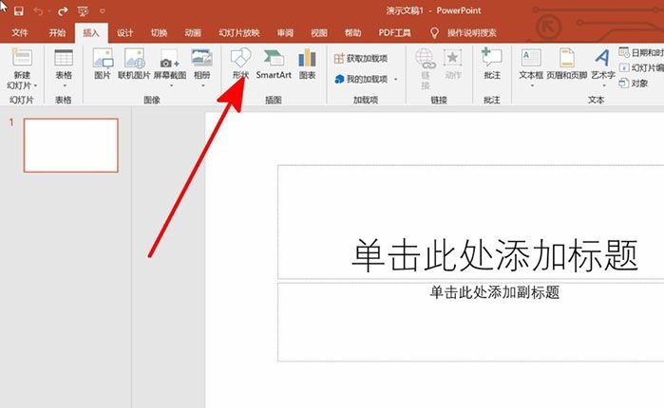Select slide 1 thumbnail in panel
Screen dimensions: 664x408
(70, 145)
